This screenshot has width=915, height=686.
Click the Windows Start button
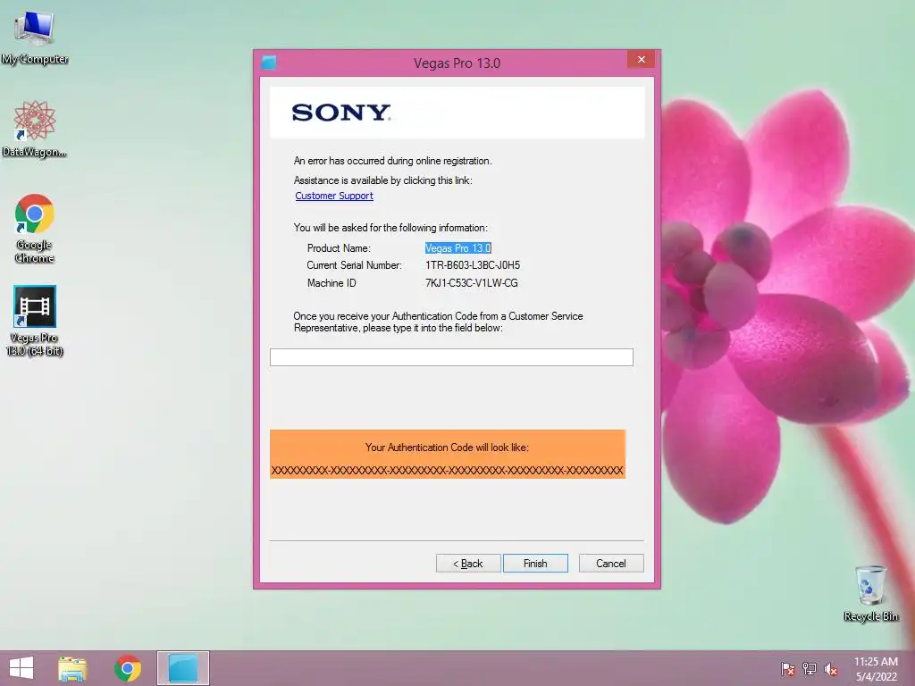21,668
